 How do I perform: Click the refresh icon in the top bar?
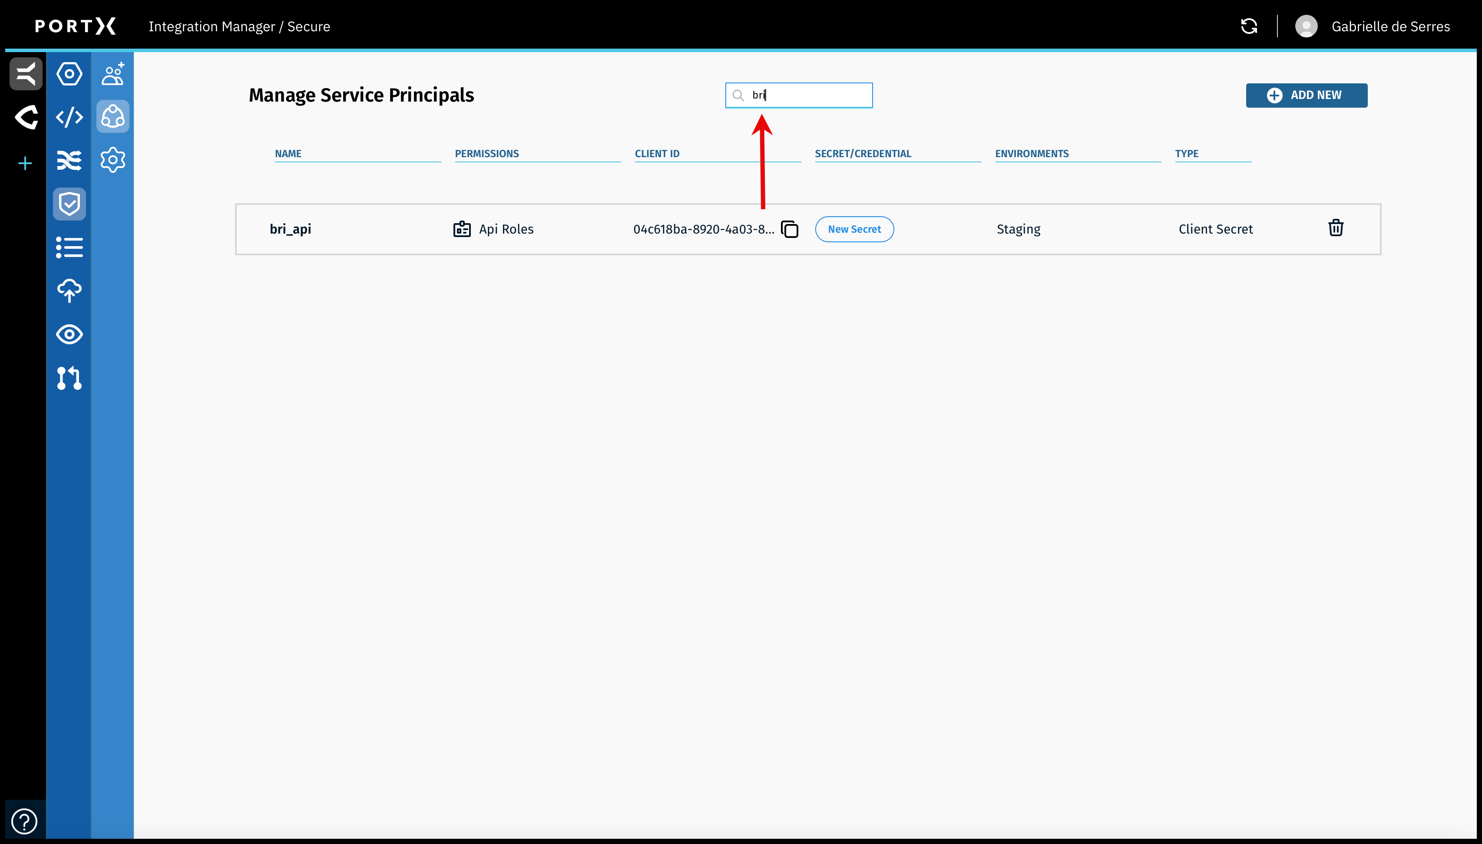1249,26
